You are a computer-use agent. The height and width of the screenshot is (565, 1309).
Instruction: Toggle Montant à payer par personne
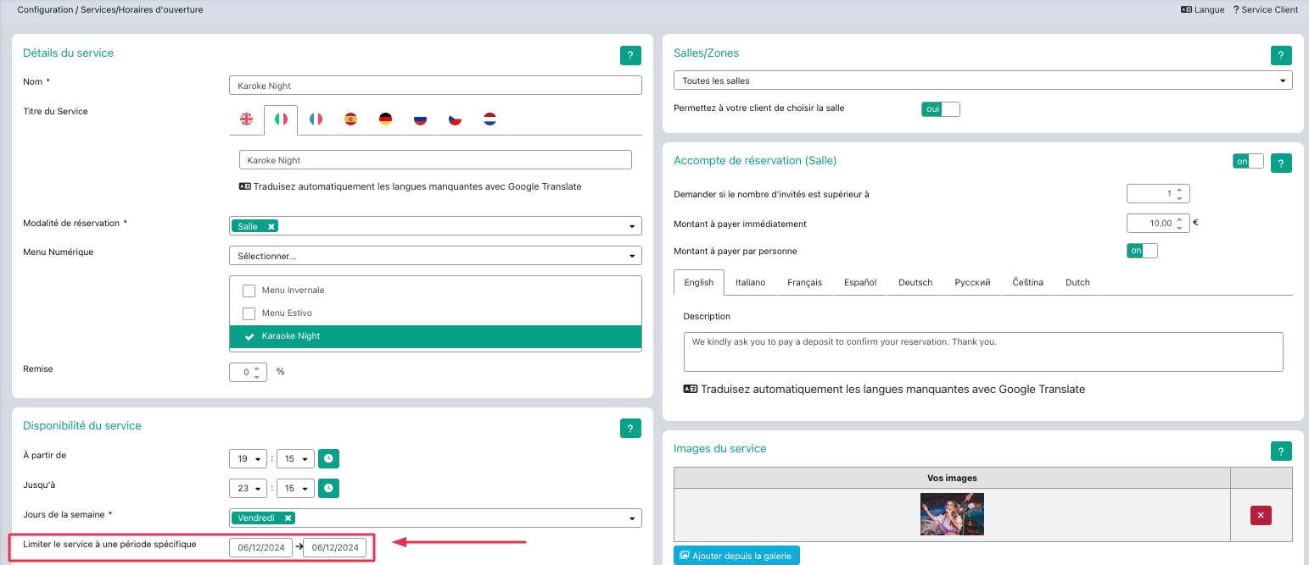pos(1142,251)
